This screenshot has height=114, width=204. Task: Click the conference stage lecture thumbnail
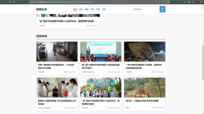[101, 51]
